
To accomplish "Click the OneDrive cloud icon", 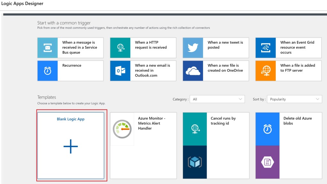I will 193,71.
